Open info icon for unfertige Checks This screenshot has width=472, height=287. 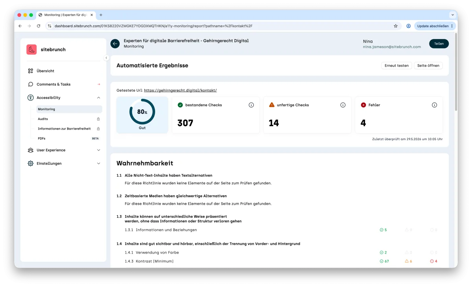343,105
